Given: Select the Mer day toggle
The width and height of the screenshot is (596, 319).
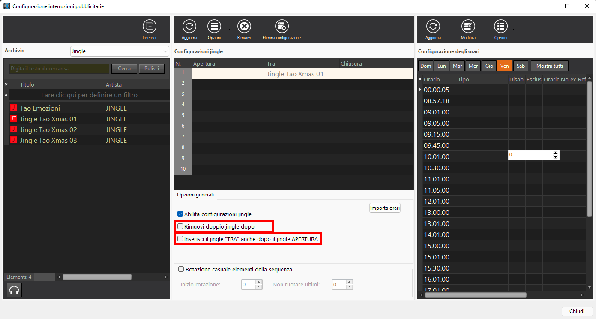Looking at the screenshot, I should coord(473,66).
